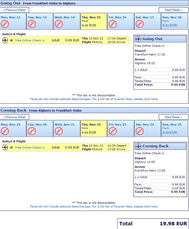Click no-flight icon under Tue, Nov 20

32,131
